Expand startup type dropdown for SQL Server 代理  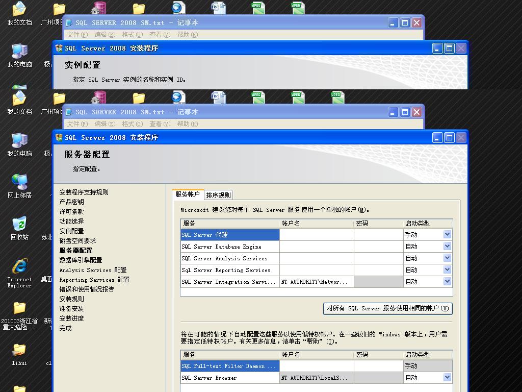[447, 235]
